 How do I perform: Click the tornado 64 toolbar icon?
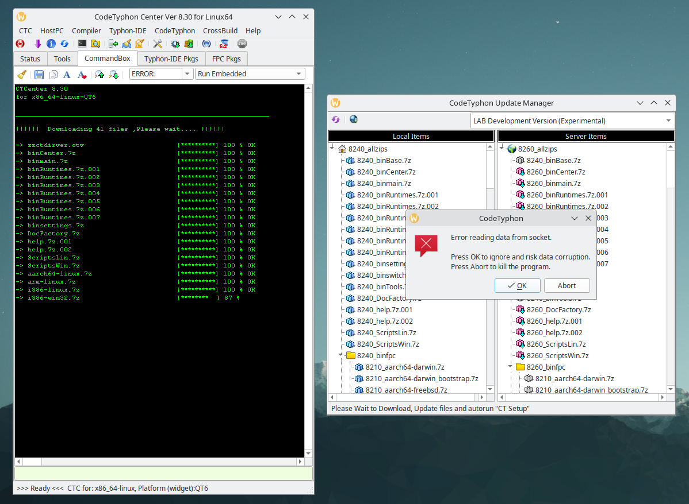click(x=224, y=44)
